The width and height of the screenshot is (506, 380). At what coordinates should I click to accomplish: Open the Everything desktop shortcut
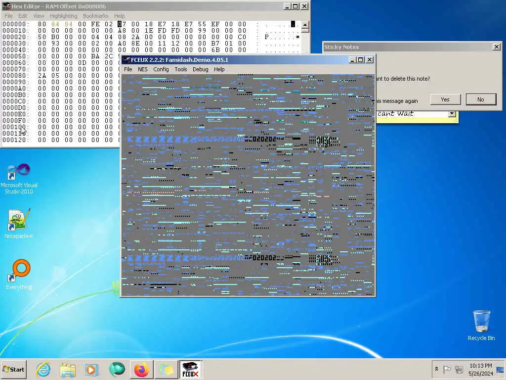pos(19,274)
